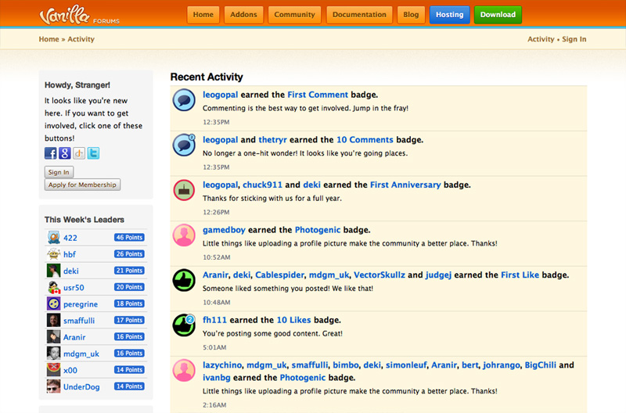Visit gamedboy's profile link
The height and width of the screenshot is (413, 626).
[x=225, y=230]
